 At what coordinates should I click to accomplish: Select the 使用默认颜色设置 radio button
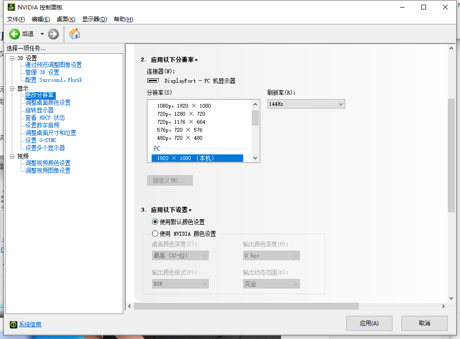coord(155,221)
